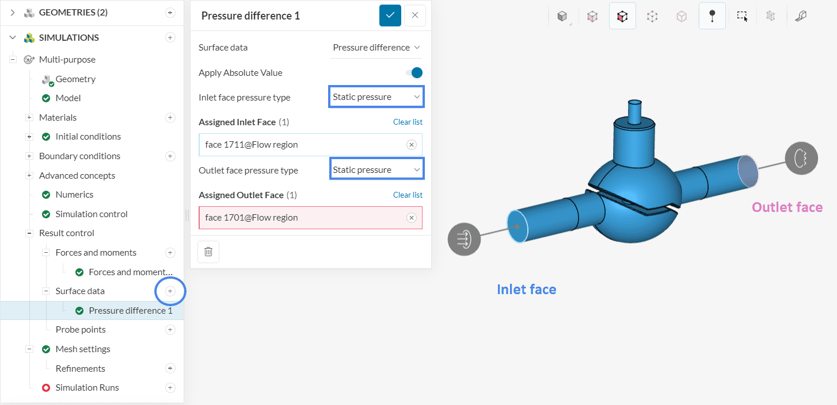Expand the GEOMETRIES section

click(x=13, y=13)
